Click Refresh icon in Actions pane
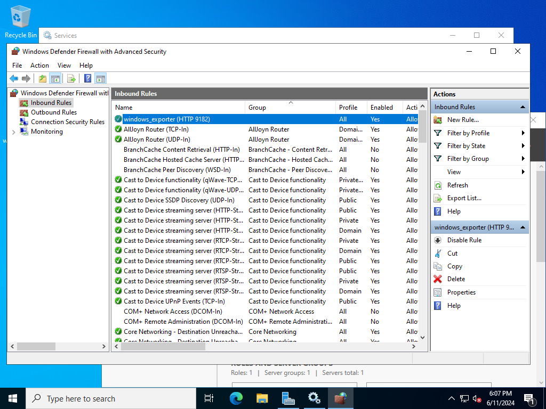The height and width of the screenshot is (409, 546). coord(438,185)
